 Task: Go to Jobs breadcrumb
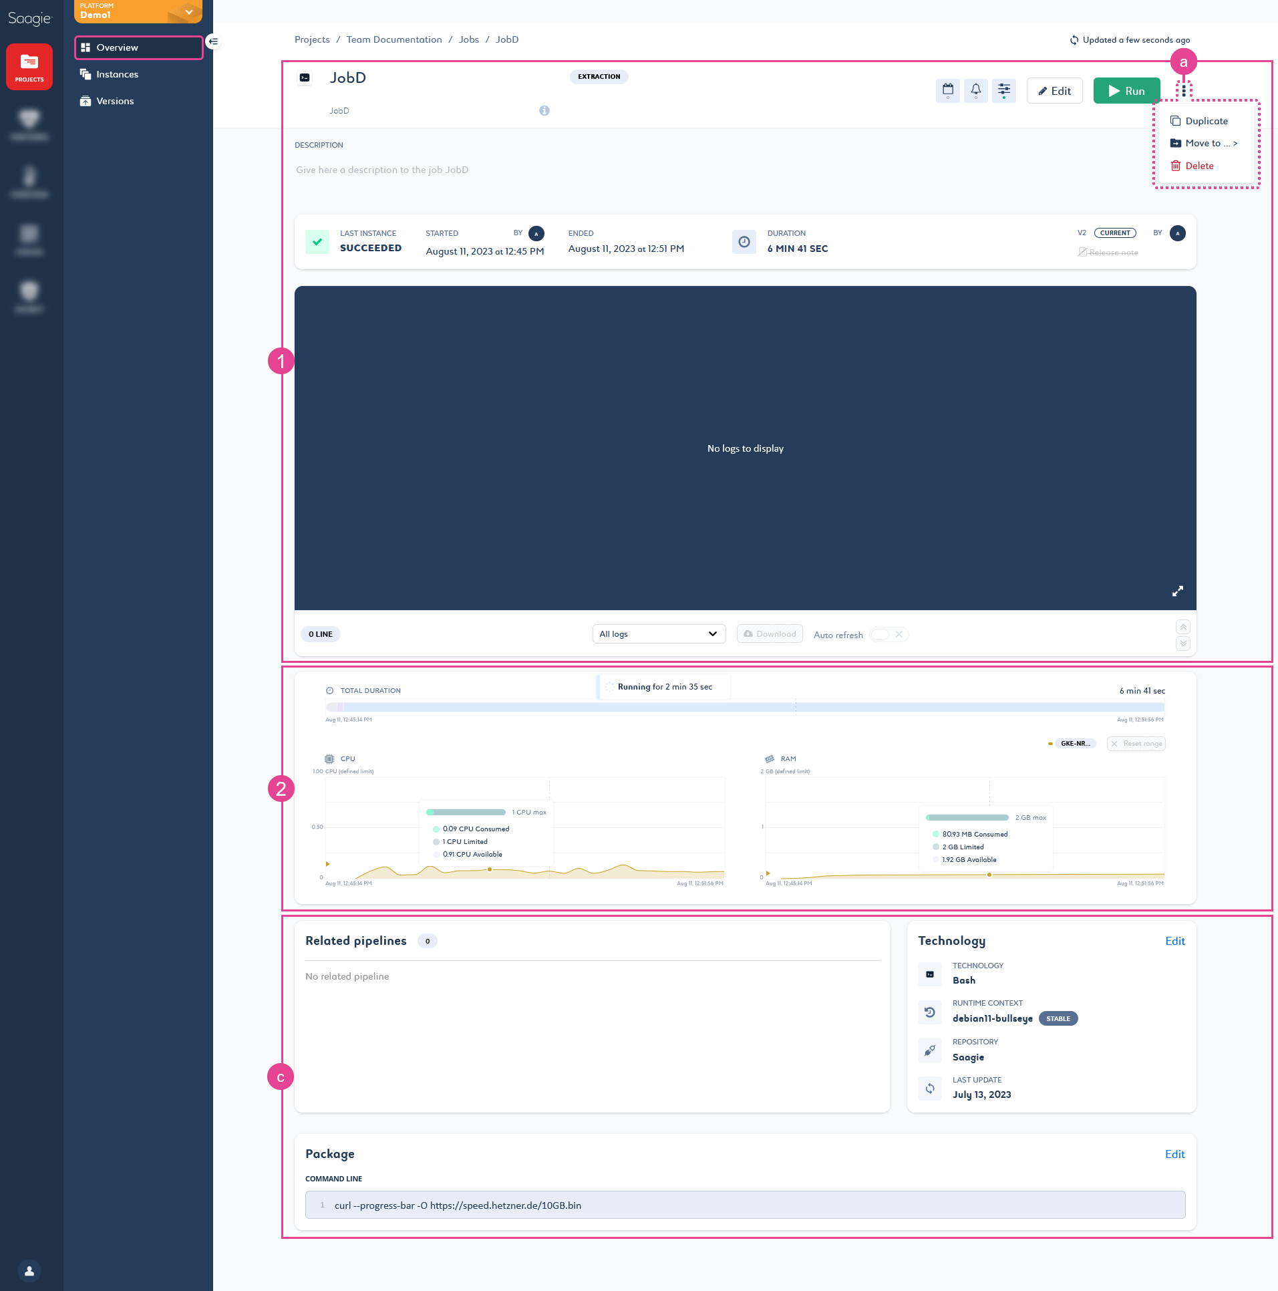pos(468,40)
